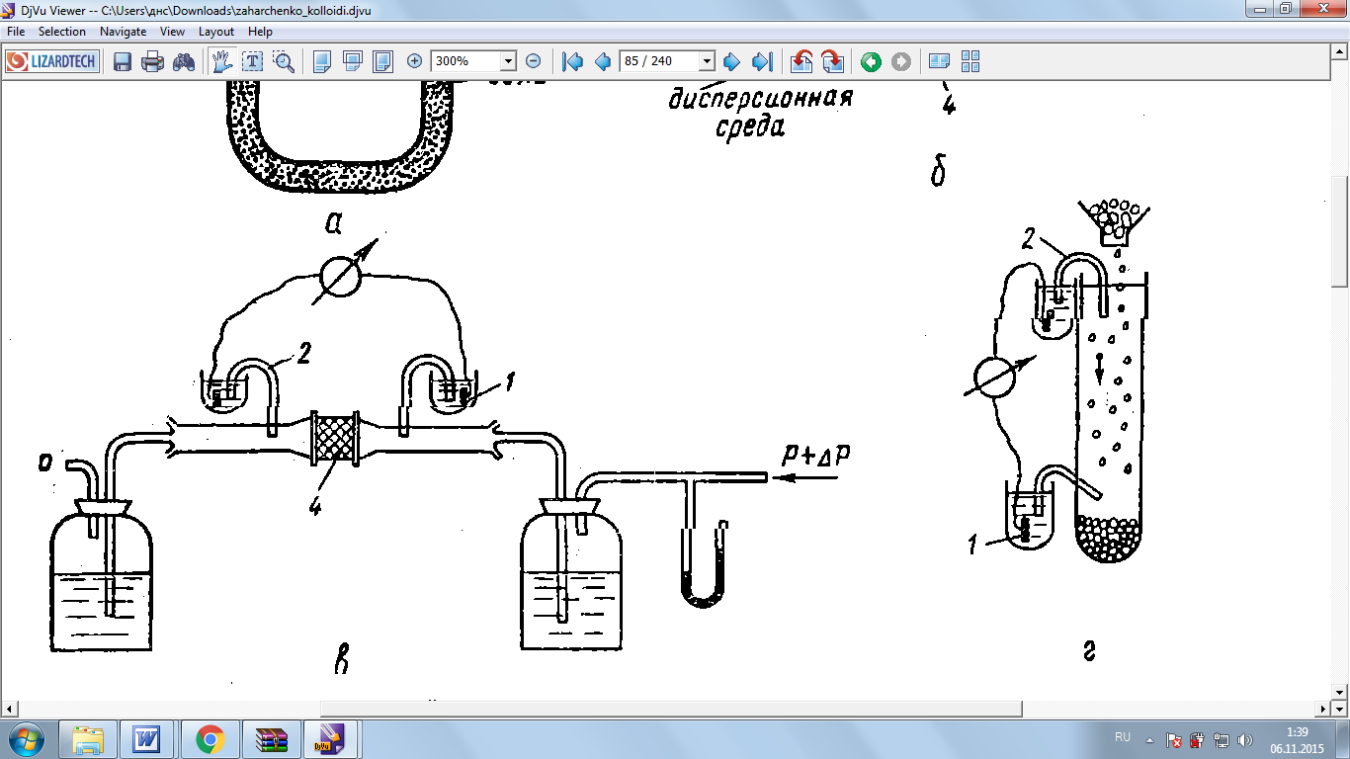
Task: Go to the first page
Action: pos(571,61)
